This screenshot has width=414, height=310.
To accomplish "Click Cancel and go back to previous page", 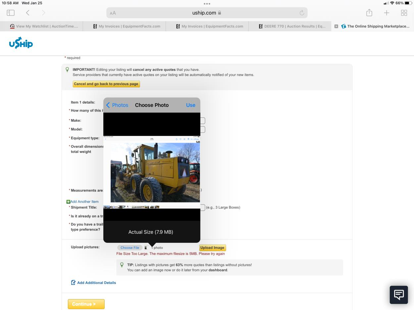I will [106, 84].
